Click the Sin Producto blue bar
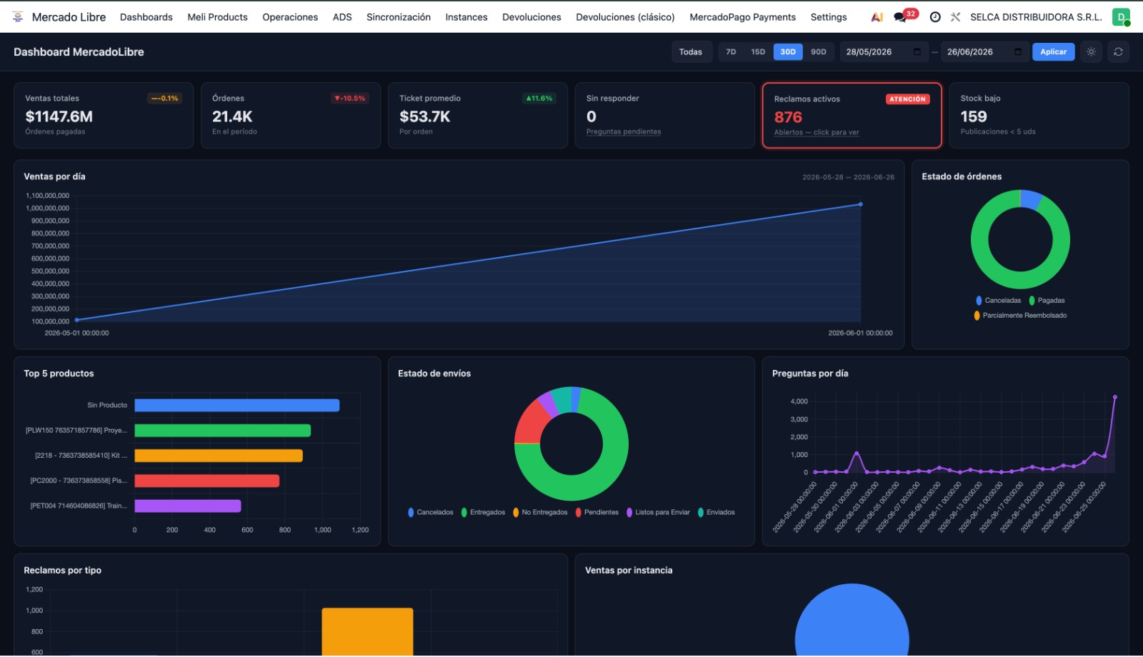 point(237,405)
